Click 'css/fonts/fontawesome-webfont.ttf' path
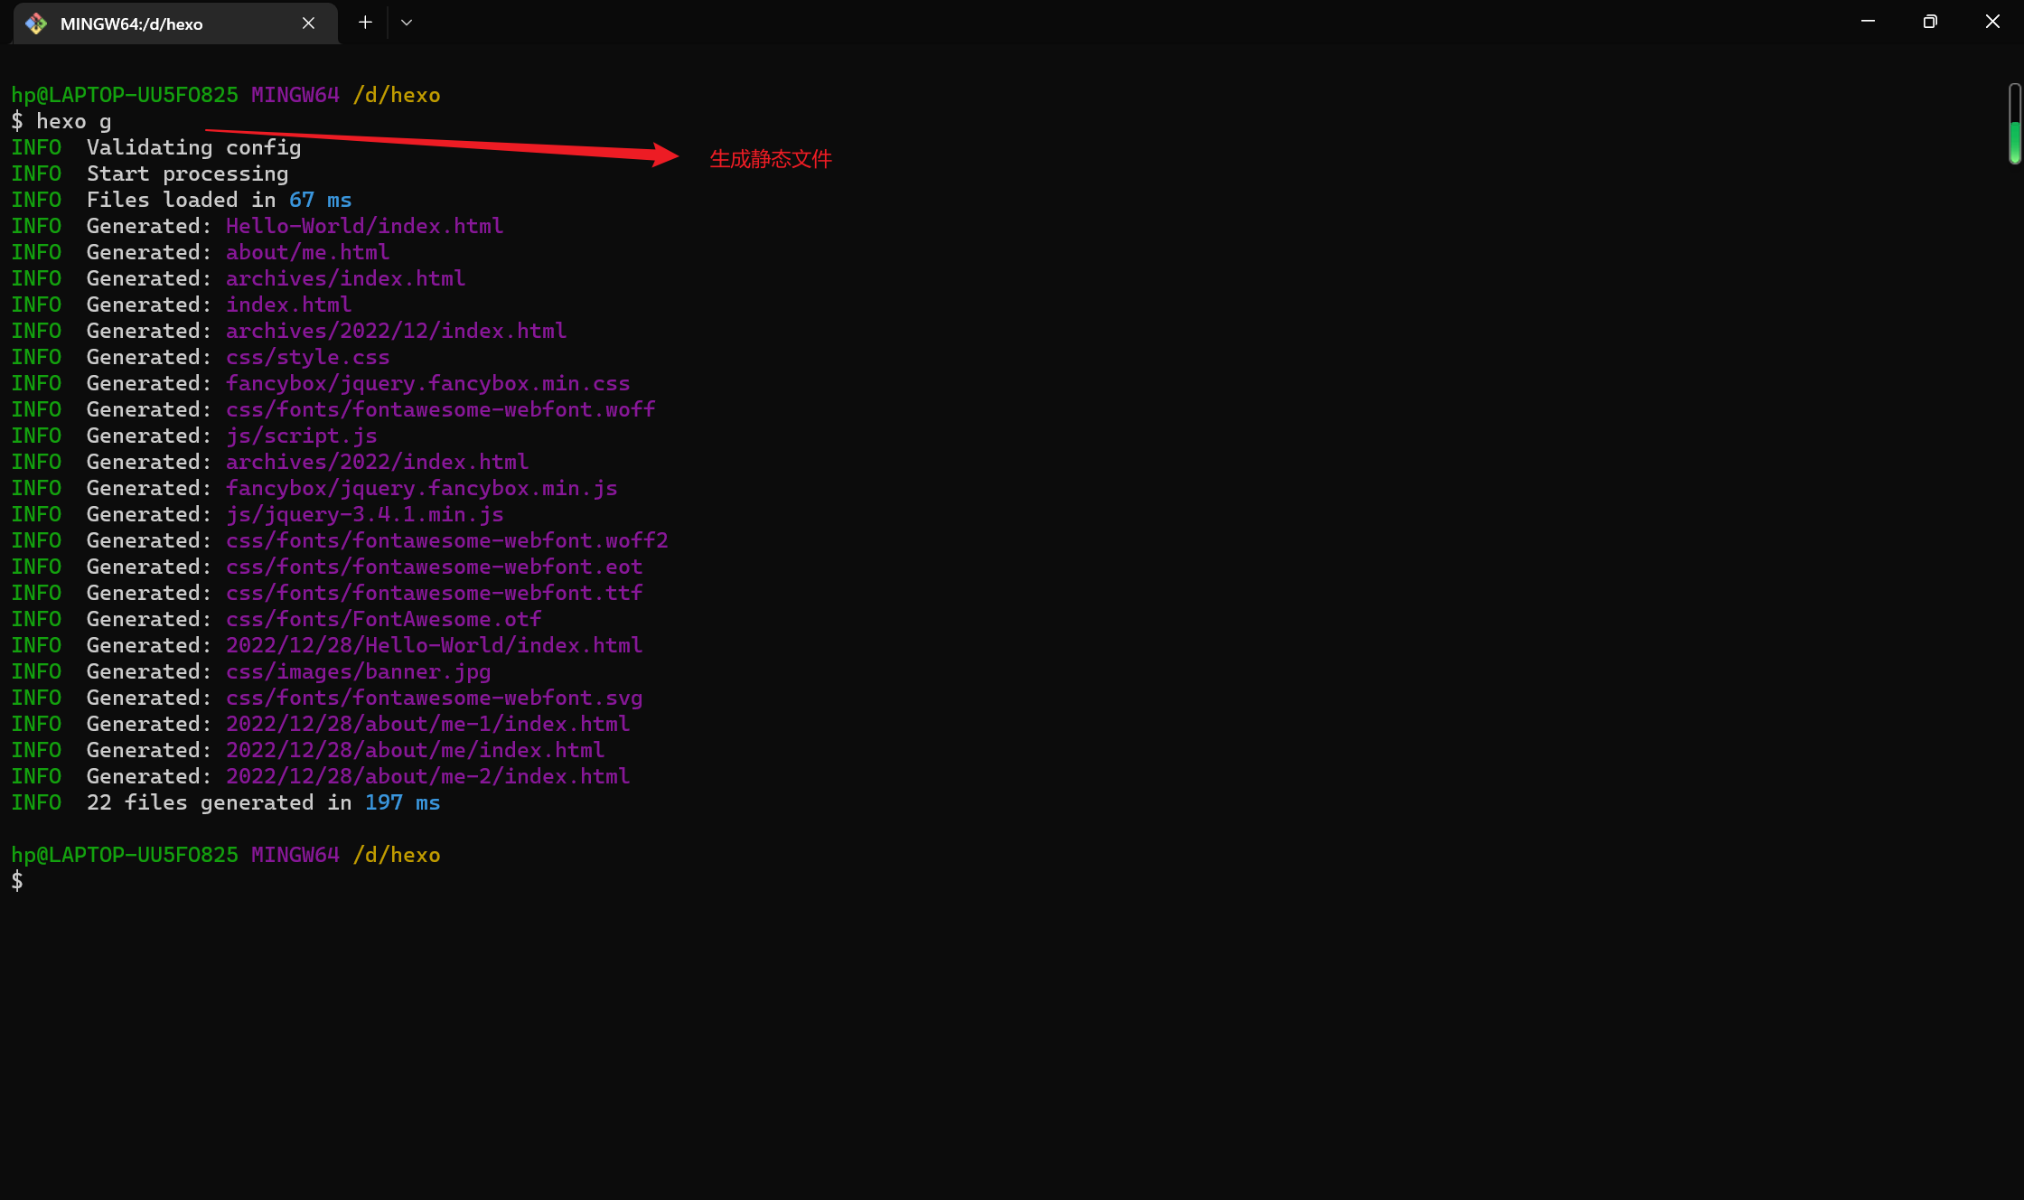Screen dimensions: 2024x1200 434,594
